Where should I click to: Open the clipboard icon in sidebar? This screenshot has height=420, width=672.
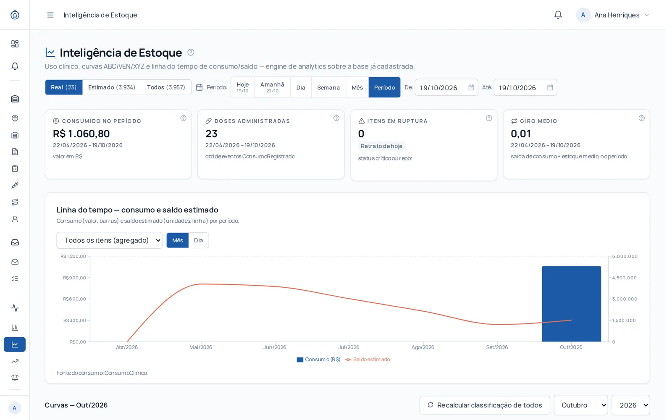tap(15, 168)
